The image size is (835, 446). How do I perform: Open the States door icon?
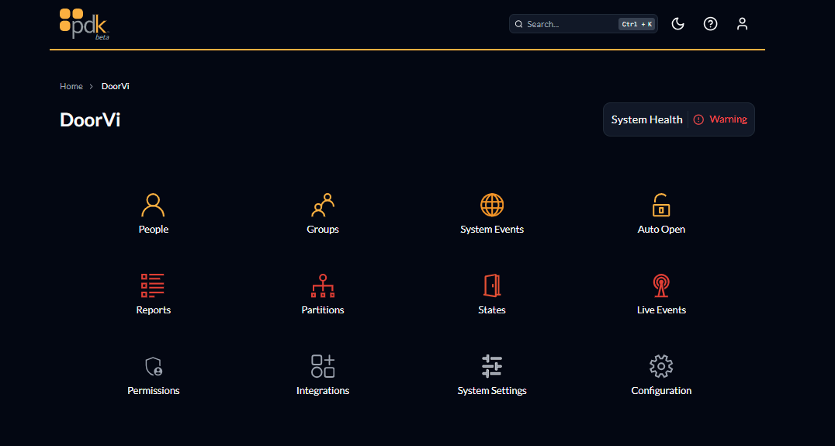(492, 285)
